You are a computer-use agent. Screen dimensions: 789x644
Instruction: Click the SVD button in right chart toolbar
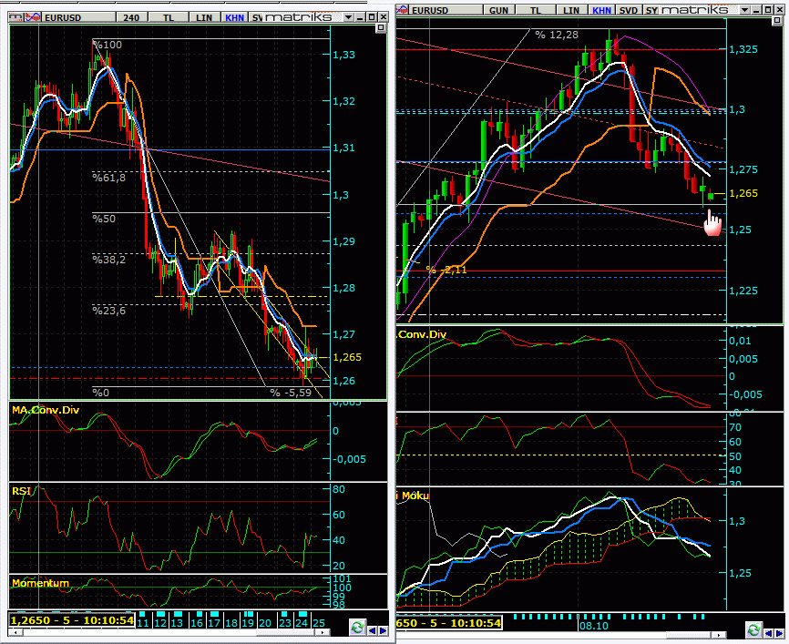pyautogui.click(x=629, y=9)
